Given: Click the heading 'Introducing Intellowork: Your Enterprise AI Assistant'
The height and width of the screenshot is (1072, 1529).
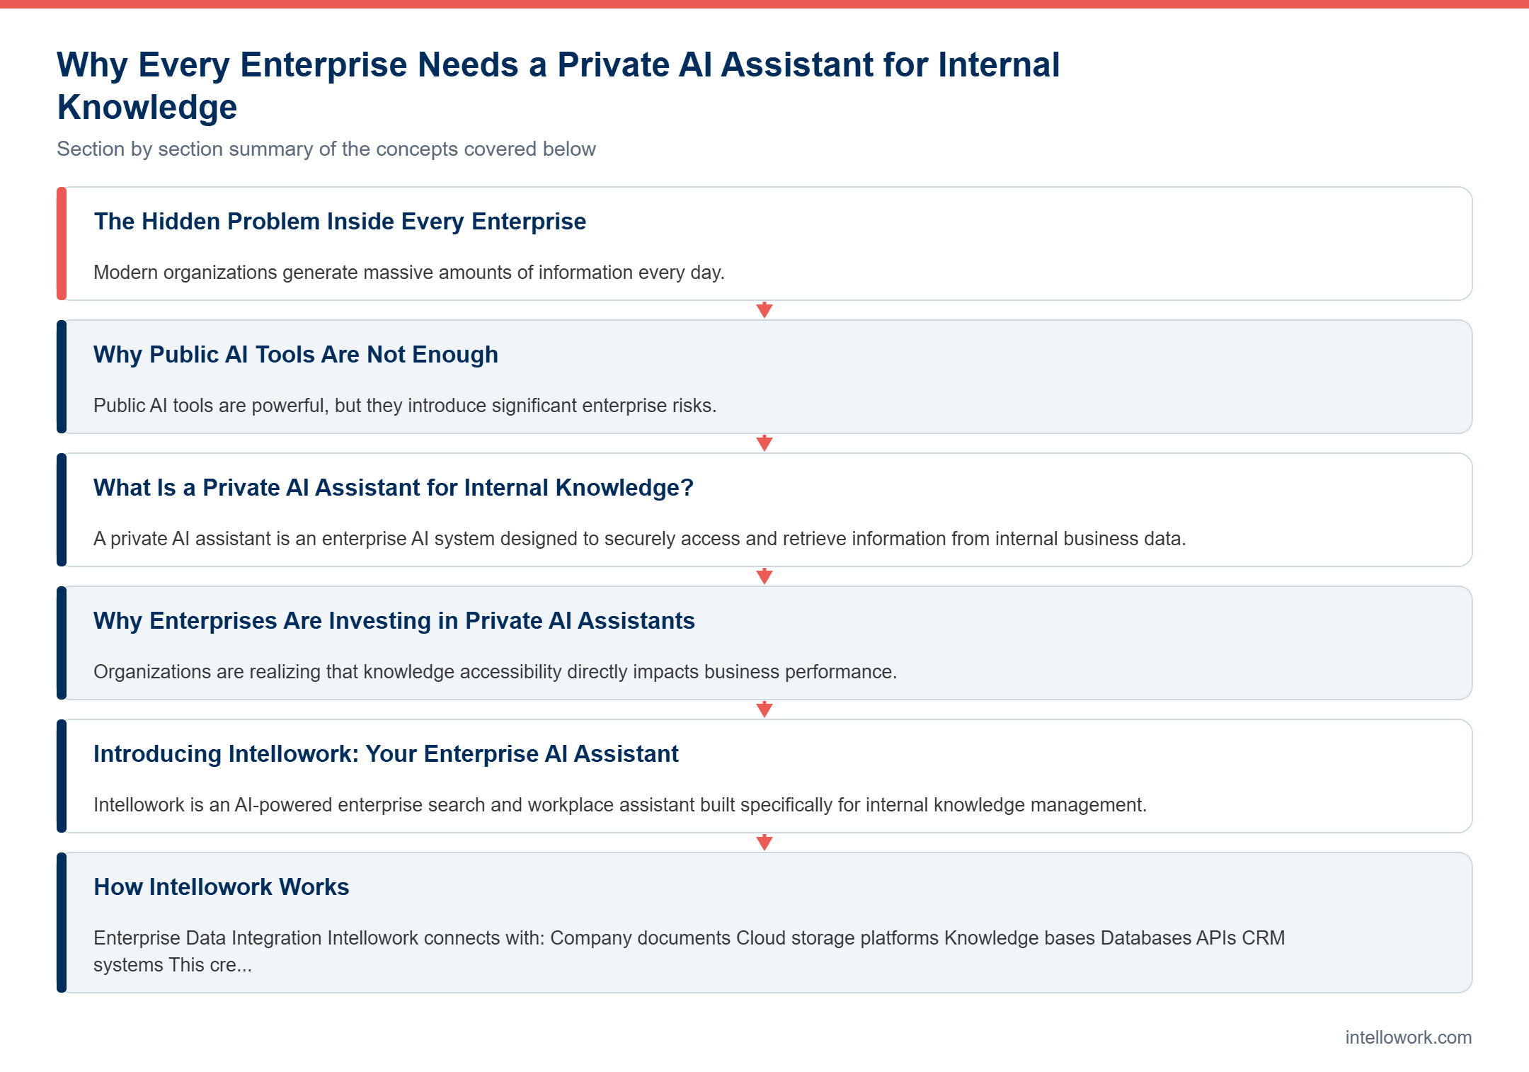Looking at the screenshot, I should pyautogui.click(x=386, y=754).
